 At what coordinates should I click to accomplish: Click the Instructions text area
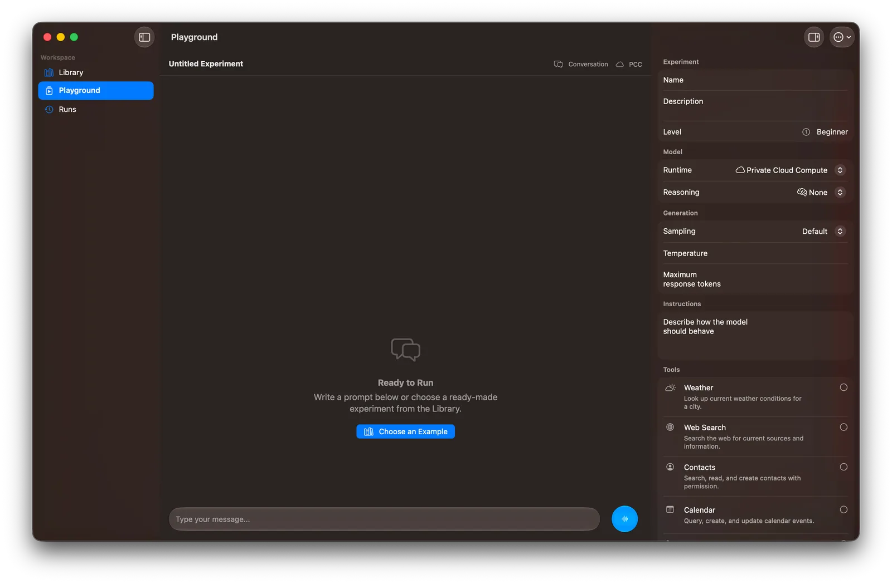(755, 335)
